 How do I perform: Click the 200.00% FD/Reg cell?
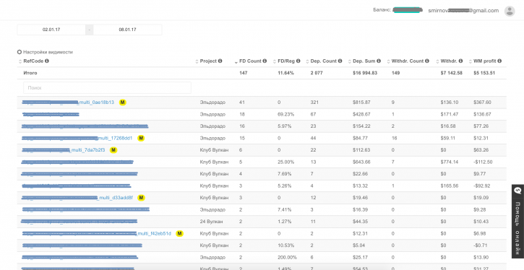[x=287, y=258]
